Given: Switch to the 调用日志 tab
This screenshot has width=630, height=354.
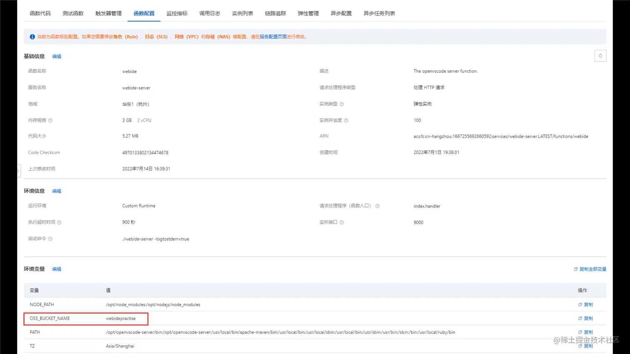Looking at the screenshot, I should tap(210, 13).
